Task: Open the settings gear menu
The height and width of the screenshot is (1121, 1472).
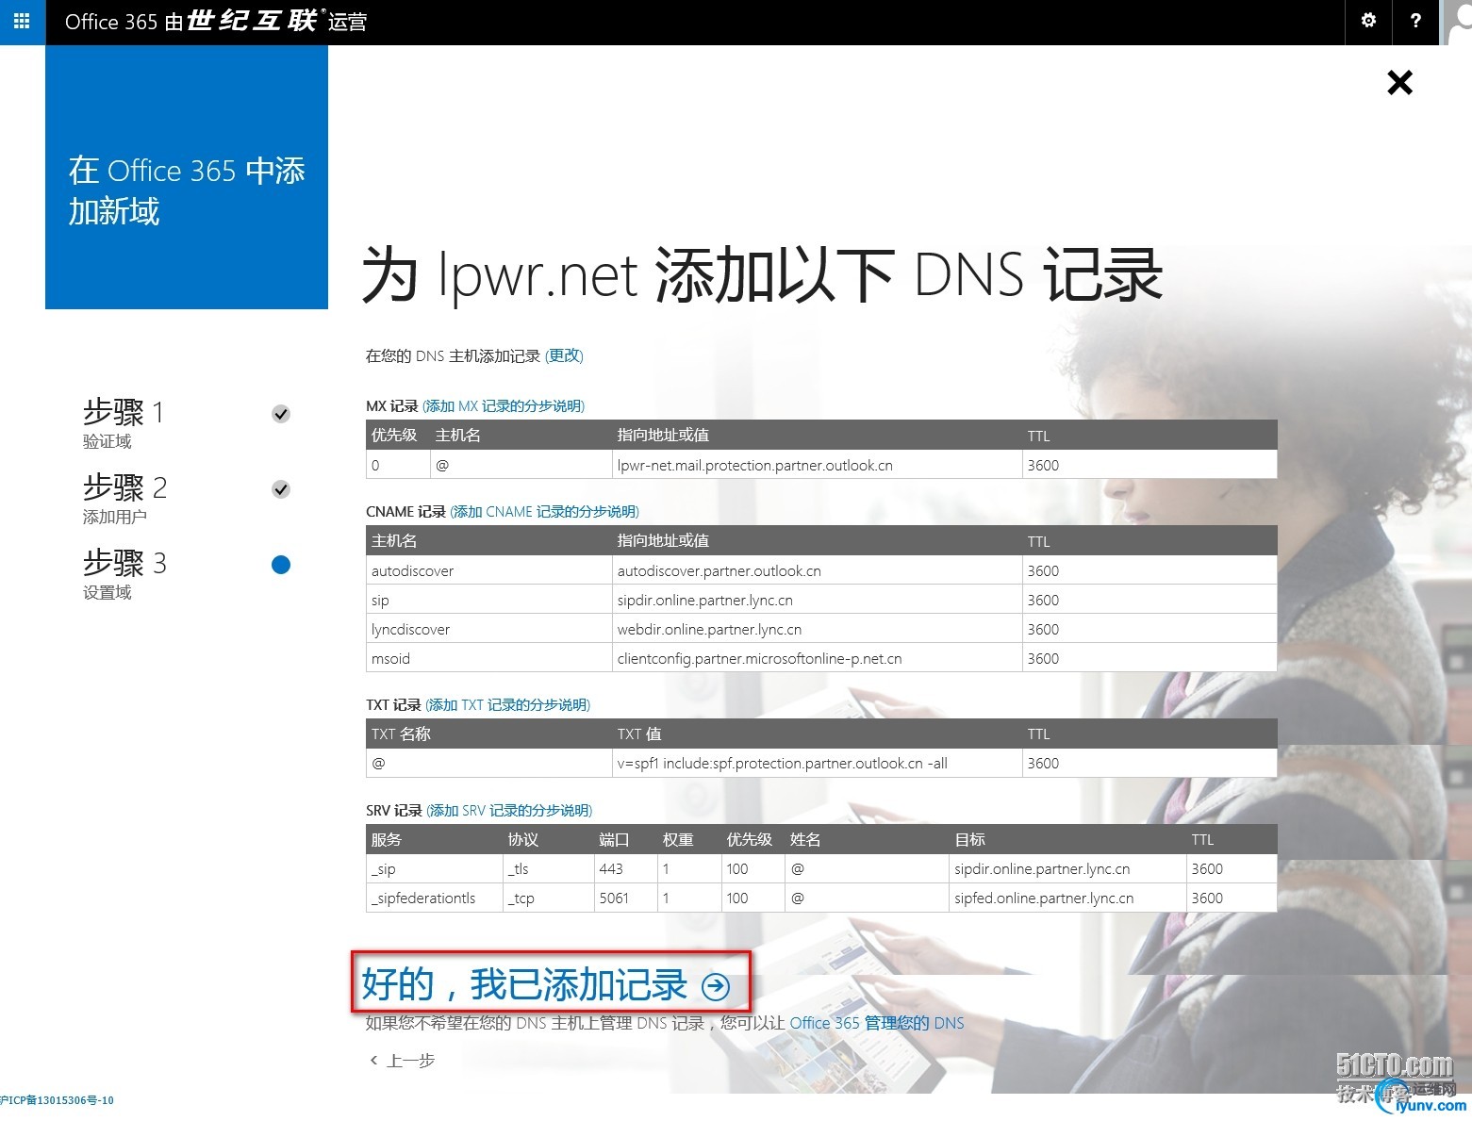Action: point(1368,21)
